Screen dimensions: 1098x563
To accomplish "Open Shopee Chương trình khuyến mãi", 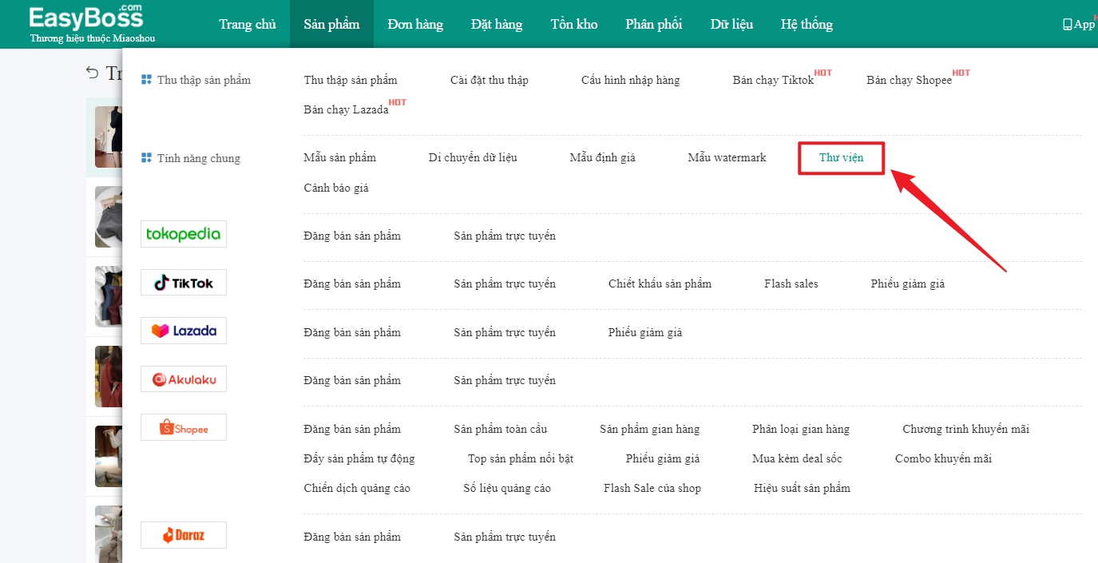I will point(966,429).
